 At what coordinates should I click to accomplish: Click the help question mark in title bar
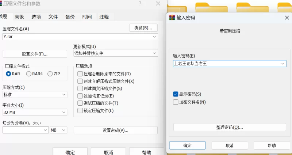pos(140,4)
